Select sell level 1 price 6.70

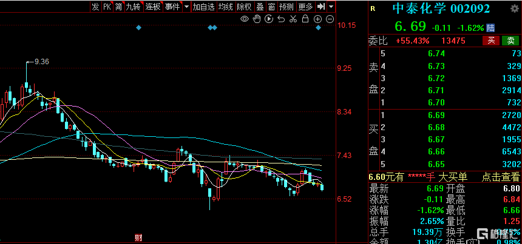pos(436,102)
